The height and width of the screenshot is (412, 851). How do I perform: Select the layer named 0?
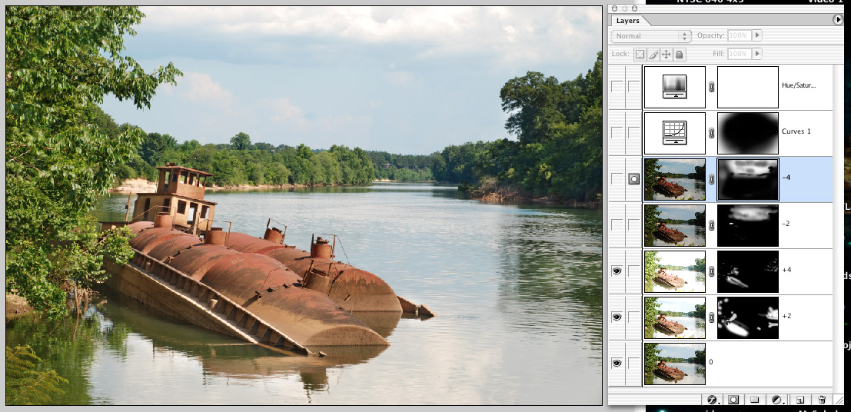coord(769,364)
